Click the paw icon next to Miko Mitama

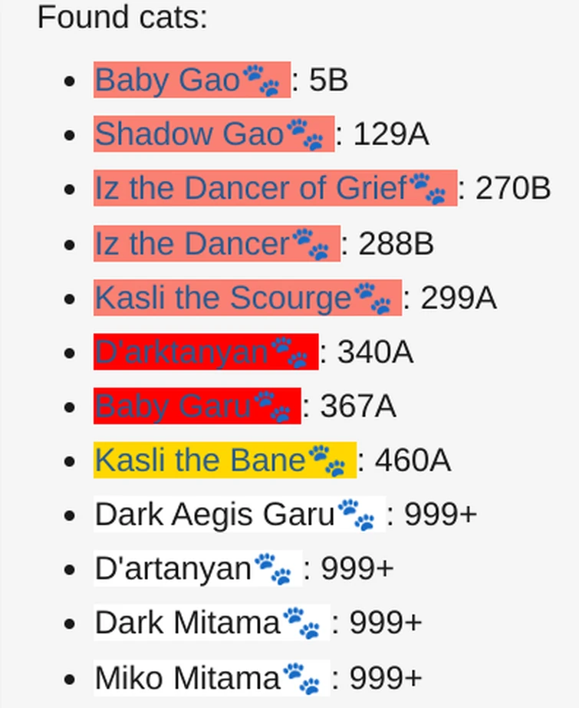301,678
